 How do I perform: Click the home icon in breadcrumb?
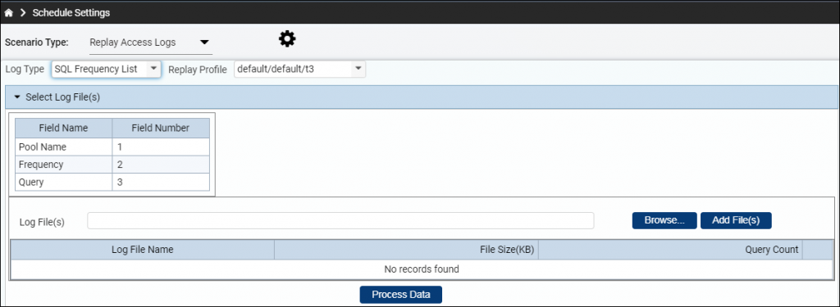8,13
